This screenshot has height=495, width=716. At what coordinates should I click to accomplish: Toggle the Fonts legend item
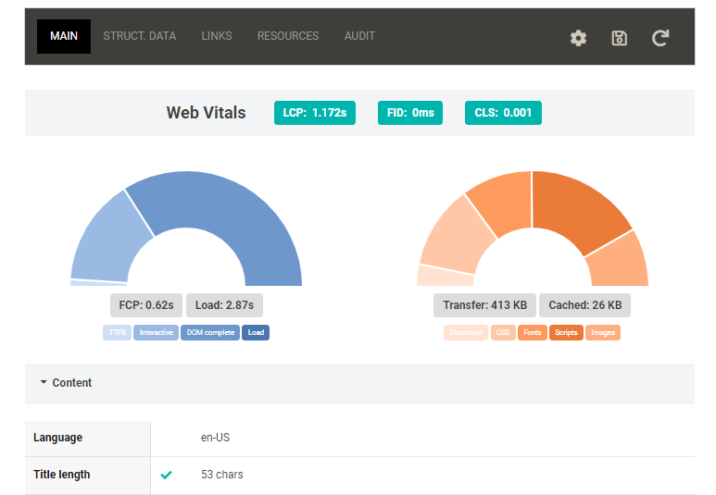[x=533, y=332]
